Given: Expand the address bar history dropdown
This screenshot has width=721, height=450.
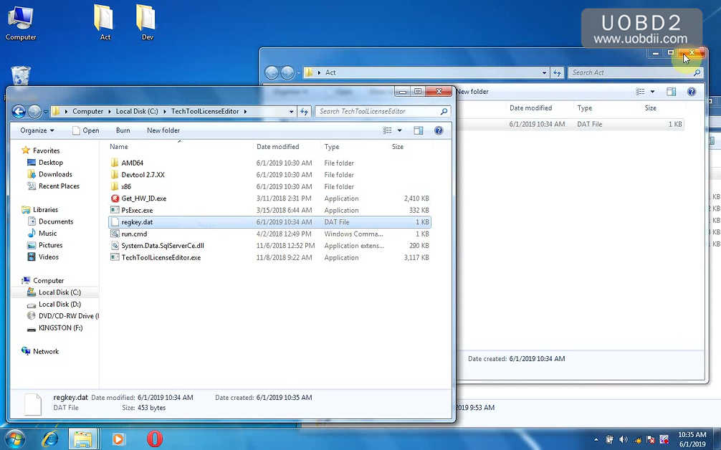Looking at the screenshot, I should [x=291, y=112].
